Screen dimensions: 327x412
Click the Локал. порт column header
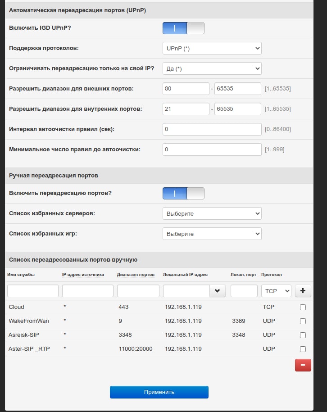coord(243,275)
